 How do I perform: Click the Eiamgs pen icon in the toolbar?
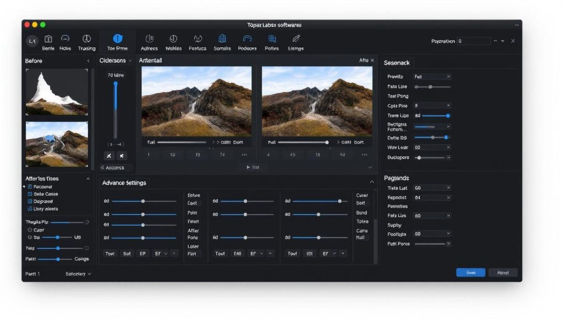point(295,40)
